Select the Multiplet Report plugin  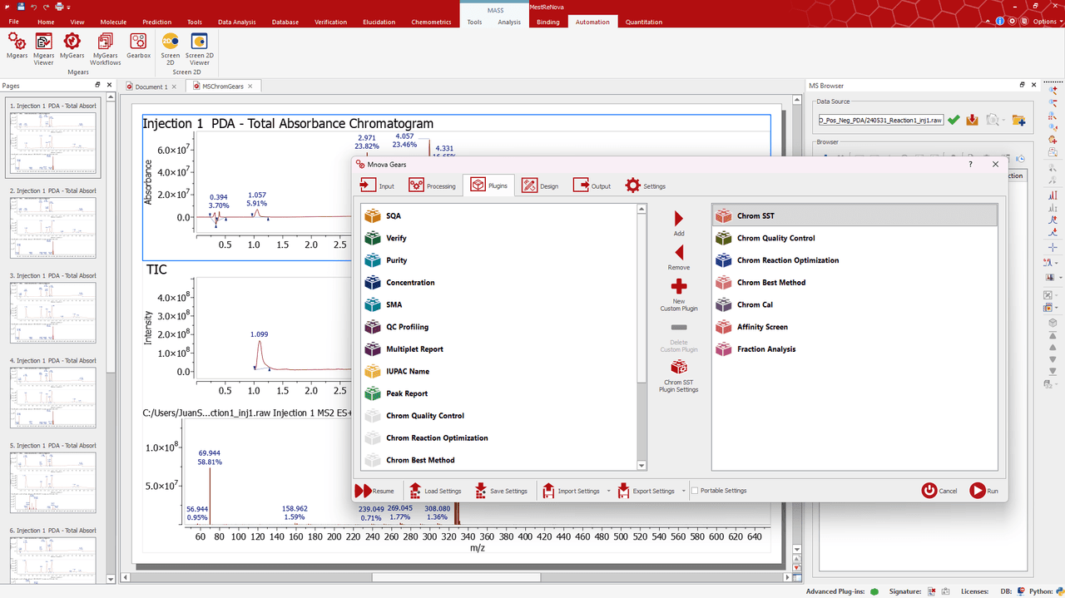click(499, 349)
